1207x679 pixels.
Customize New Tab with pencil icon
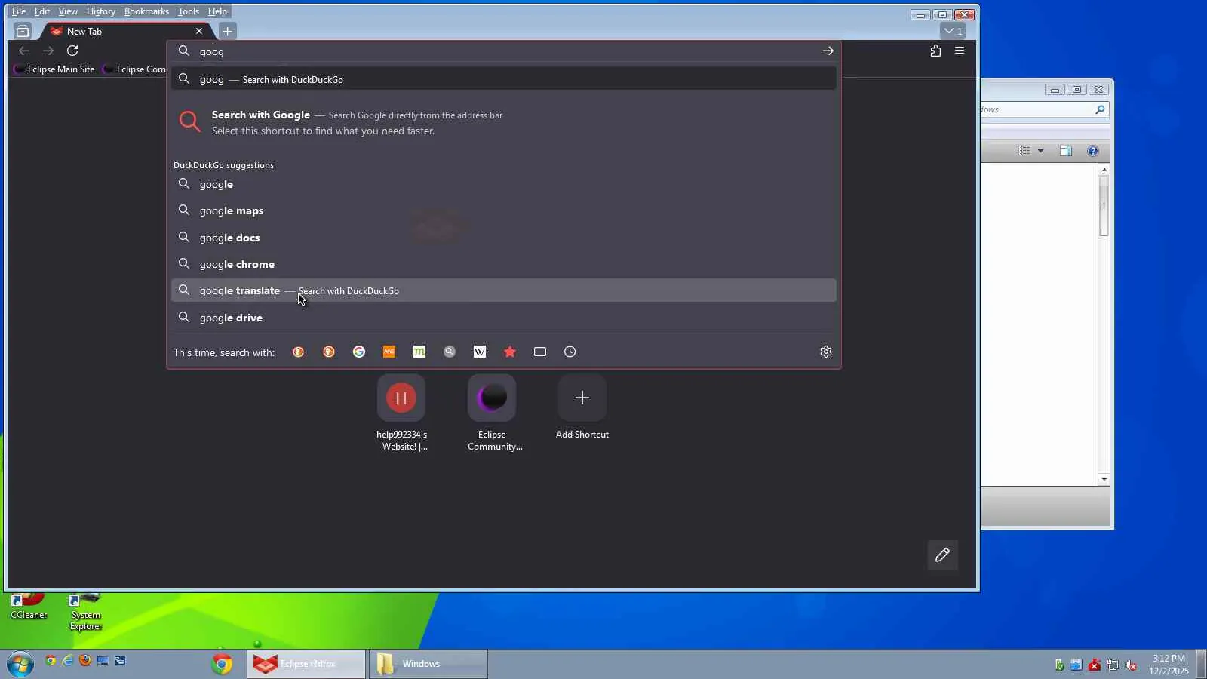(x=942, y=555)
